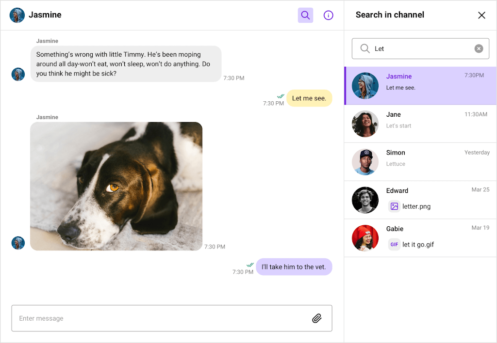Click the 'Mar 25' date on Edward's result
This screenshot has height=343, width=497.
[480, 189]
